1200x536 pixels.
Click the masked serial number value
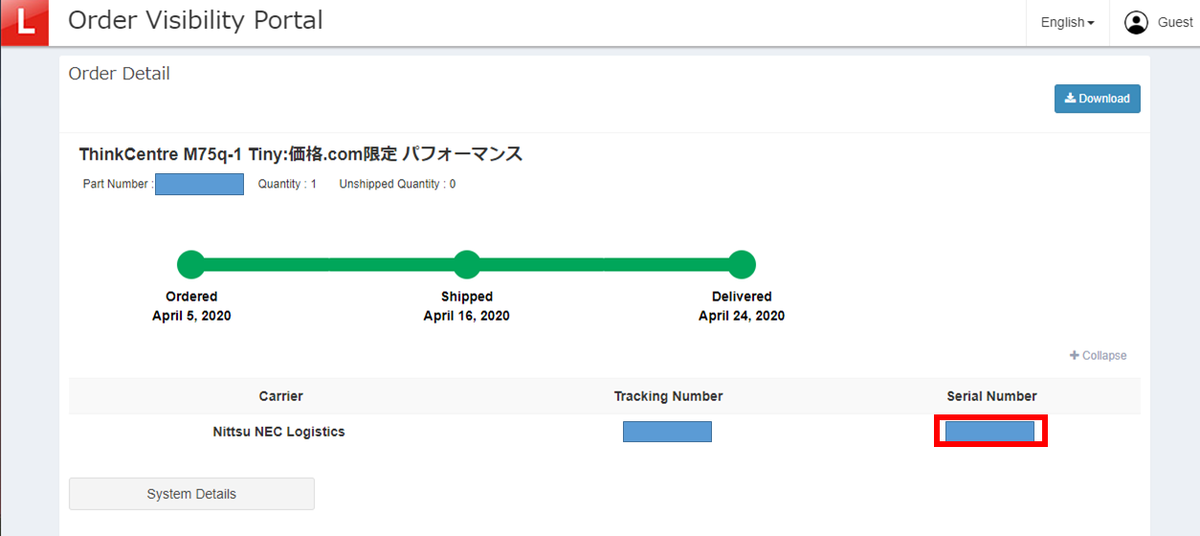tap(989, 432)
